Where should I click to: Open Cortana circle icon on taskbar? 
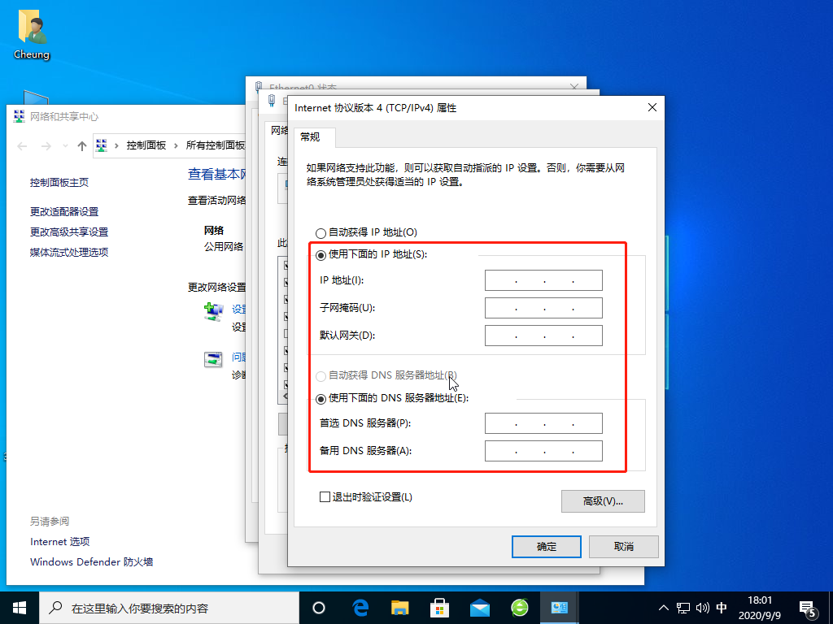[319, 608]
